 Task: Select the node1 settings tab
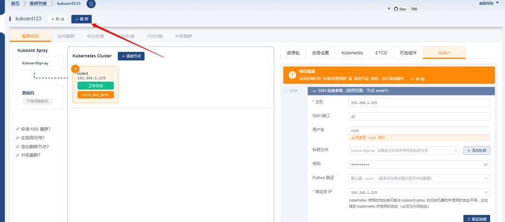click(x=444, y=53)
